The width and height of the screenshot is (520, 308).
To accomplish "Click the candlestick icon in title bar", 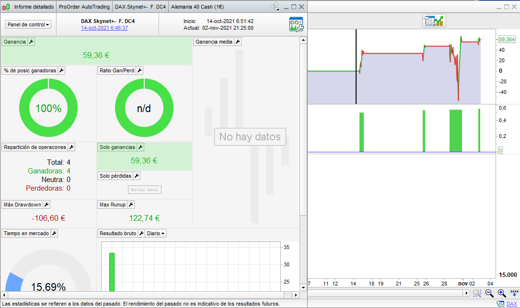I will 6,7.
